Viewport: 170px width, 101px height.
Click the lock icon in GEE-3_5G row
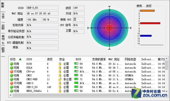(60, 87)
